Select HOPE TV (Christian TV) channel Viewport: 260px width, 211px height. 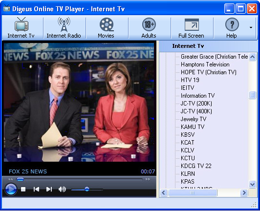209,72
